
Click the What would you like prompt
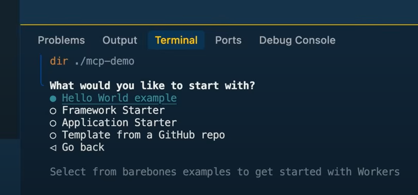(x=152, y=86)
